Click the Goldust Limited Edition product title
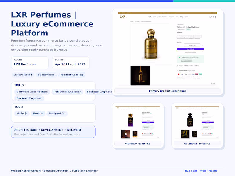Viewport: 235px width, 176px height. 188,27
